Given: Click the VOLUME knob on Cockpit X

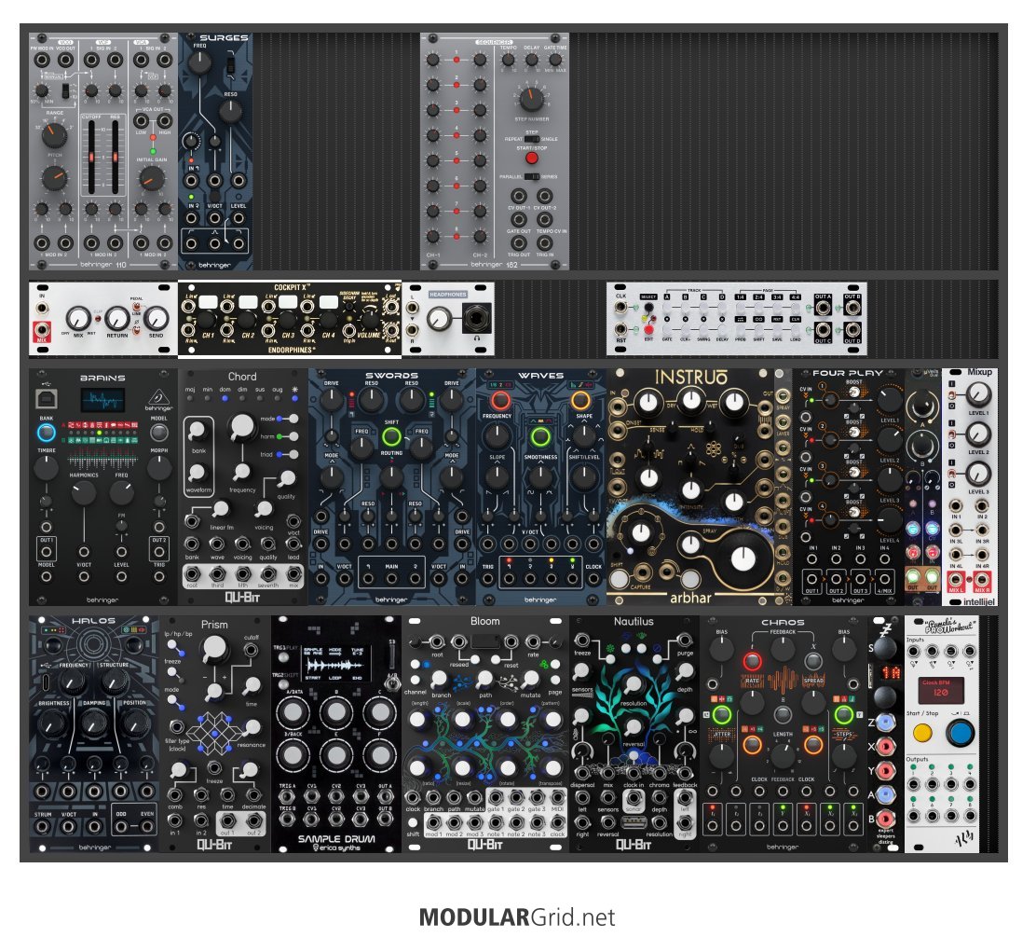Looking at the screenshot, I should pos(370,320).
